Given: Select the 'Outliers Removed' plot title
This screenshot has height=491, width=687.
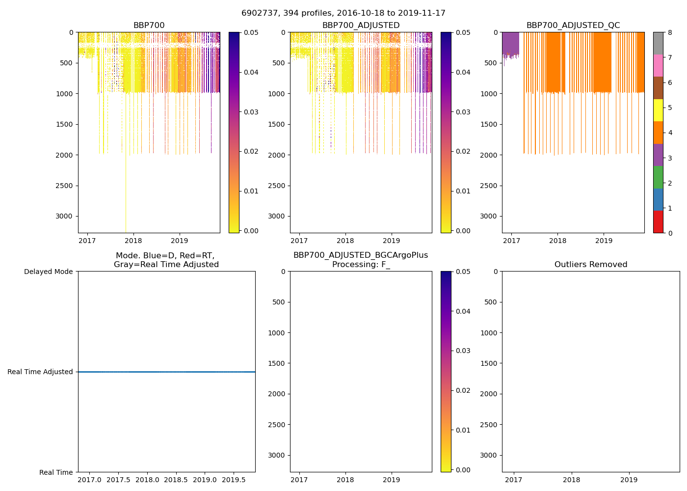Looking at the screenshot, I should [x=590, y=265].
